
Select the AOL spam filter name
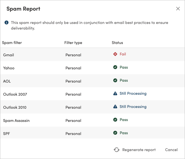tap(7, 81)
